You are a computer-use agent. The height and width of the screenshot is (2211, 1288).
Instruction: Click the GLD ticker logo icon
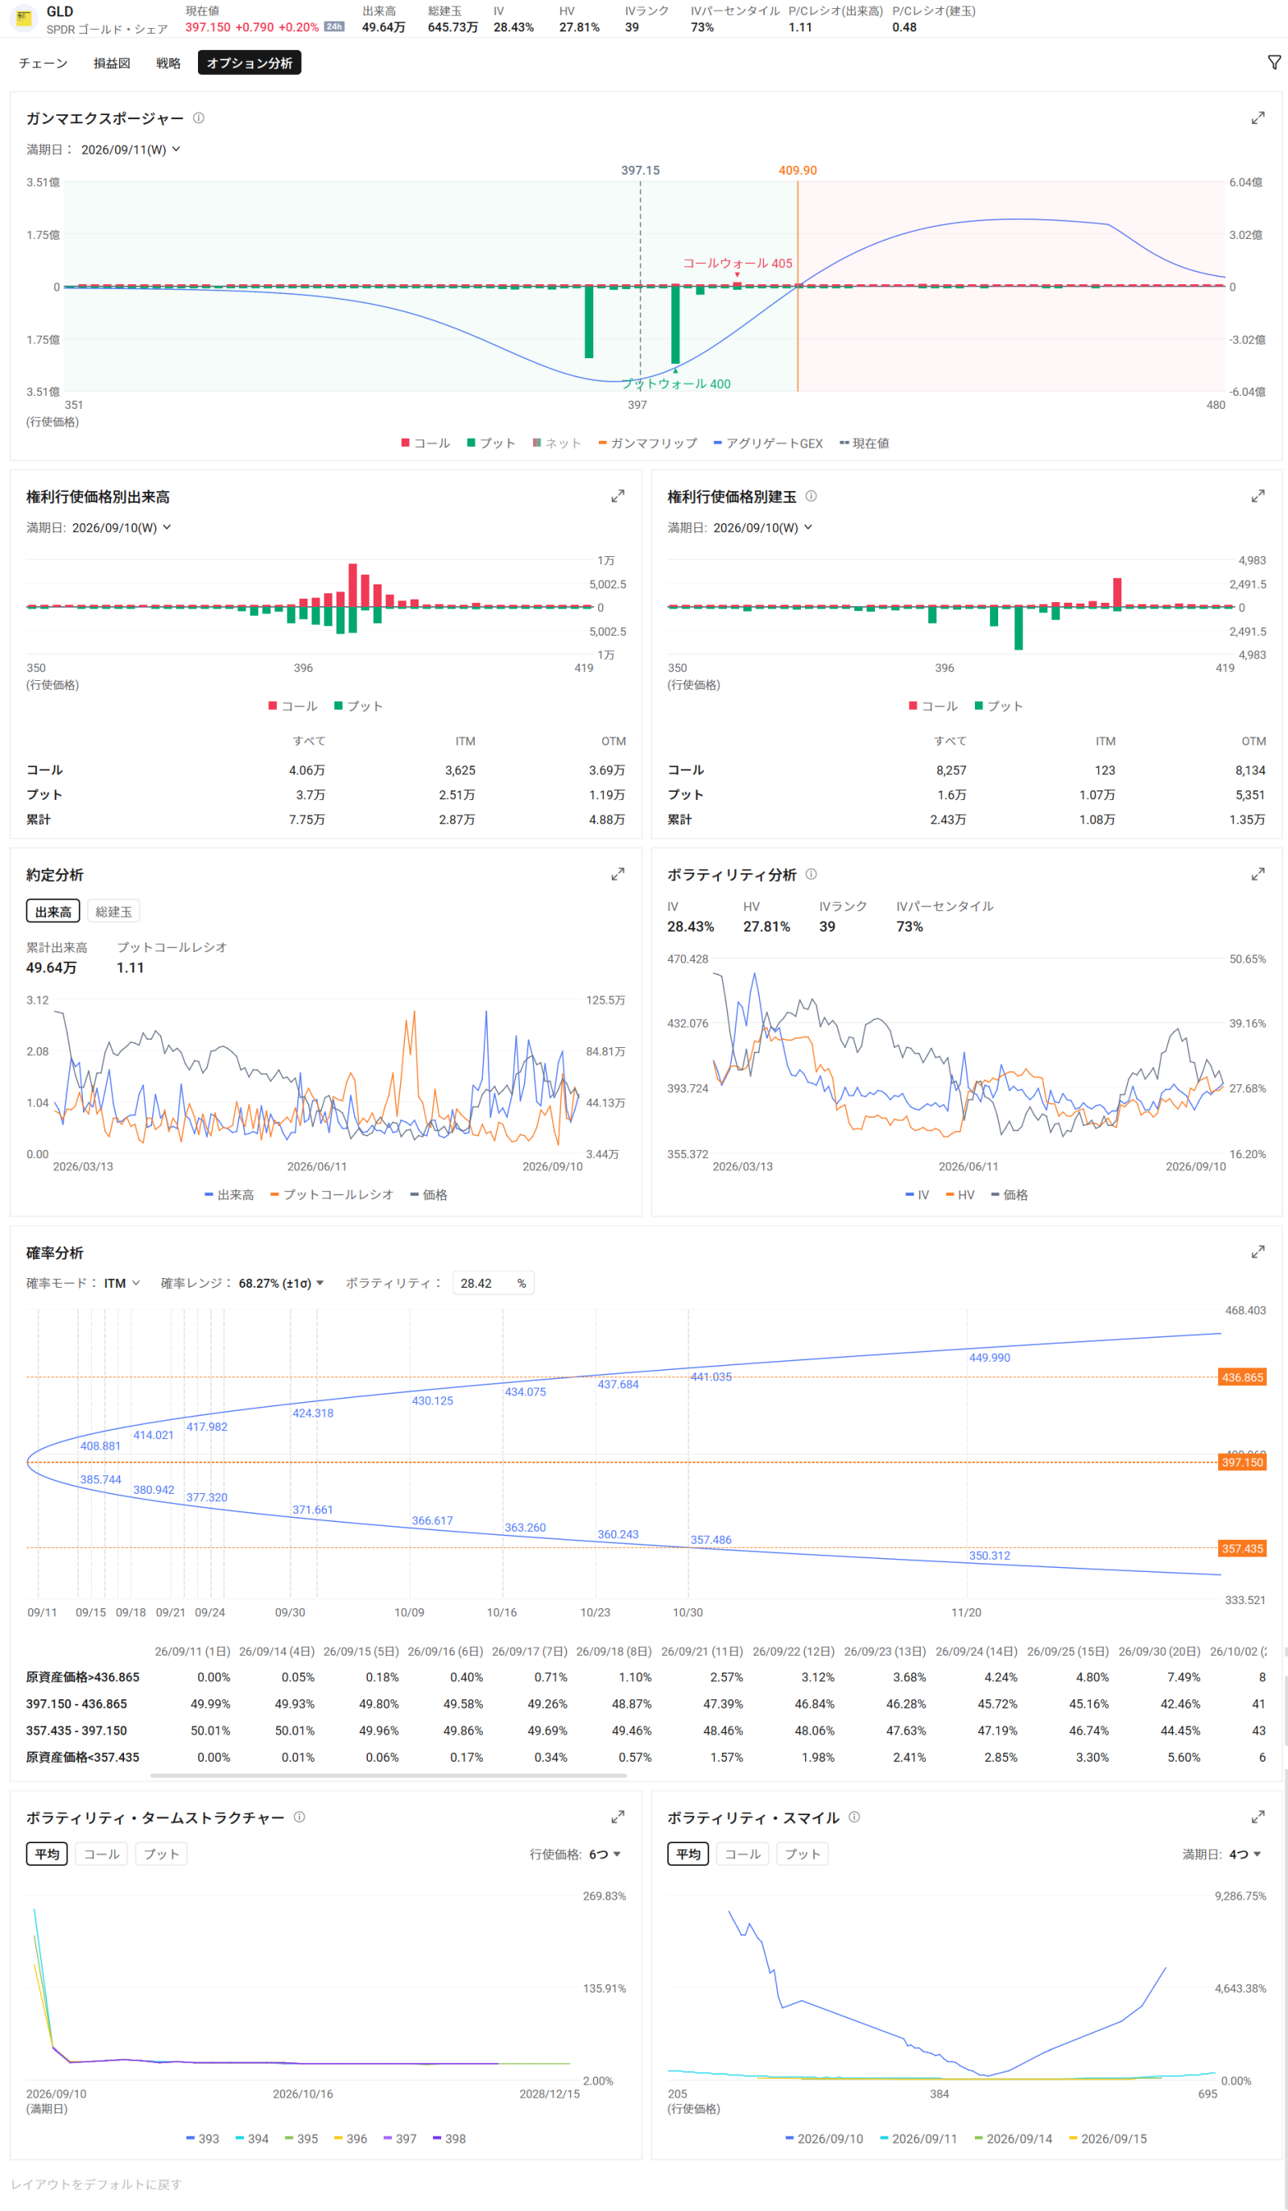(x=23, y=18)
